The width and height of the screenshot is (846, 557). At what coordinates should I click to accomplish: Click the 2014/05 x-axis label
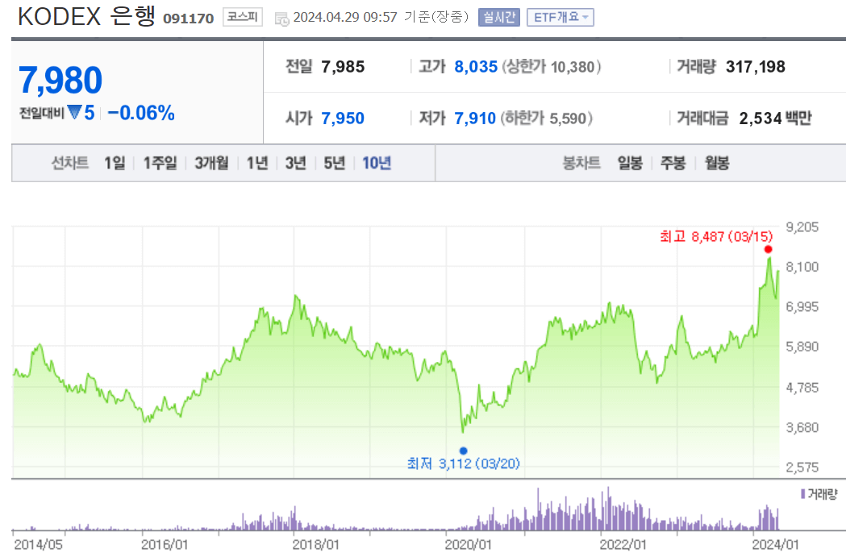tap(38, 545)
